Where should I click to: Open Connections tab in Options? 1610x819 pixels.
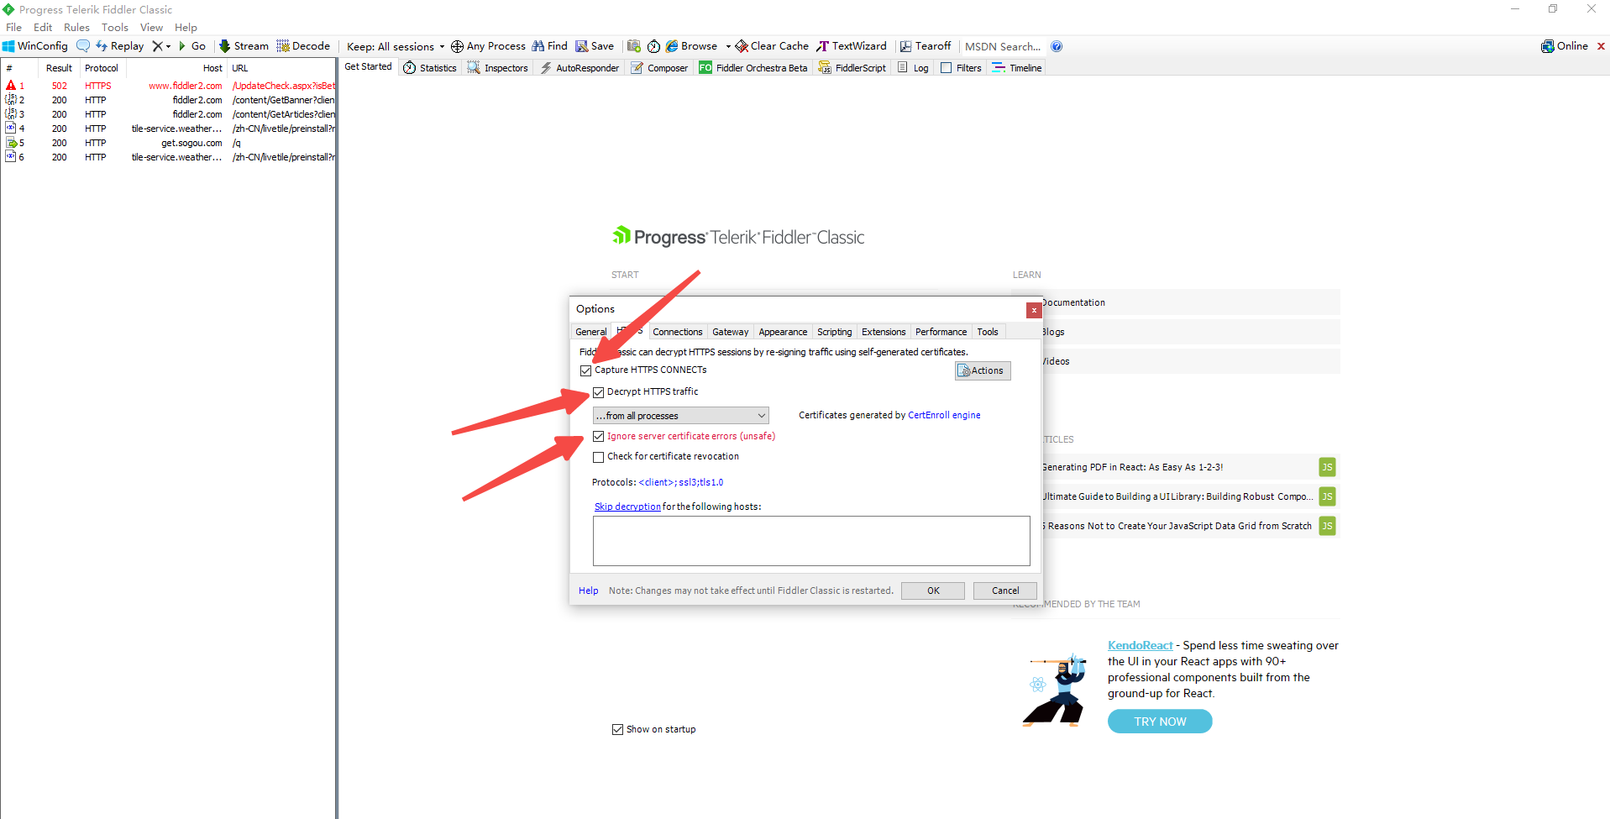tap(677, 333)
